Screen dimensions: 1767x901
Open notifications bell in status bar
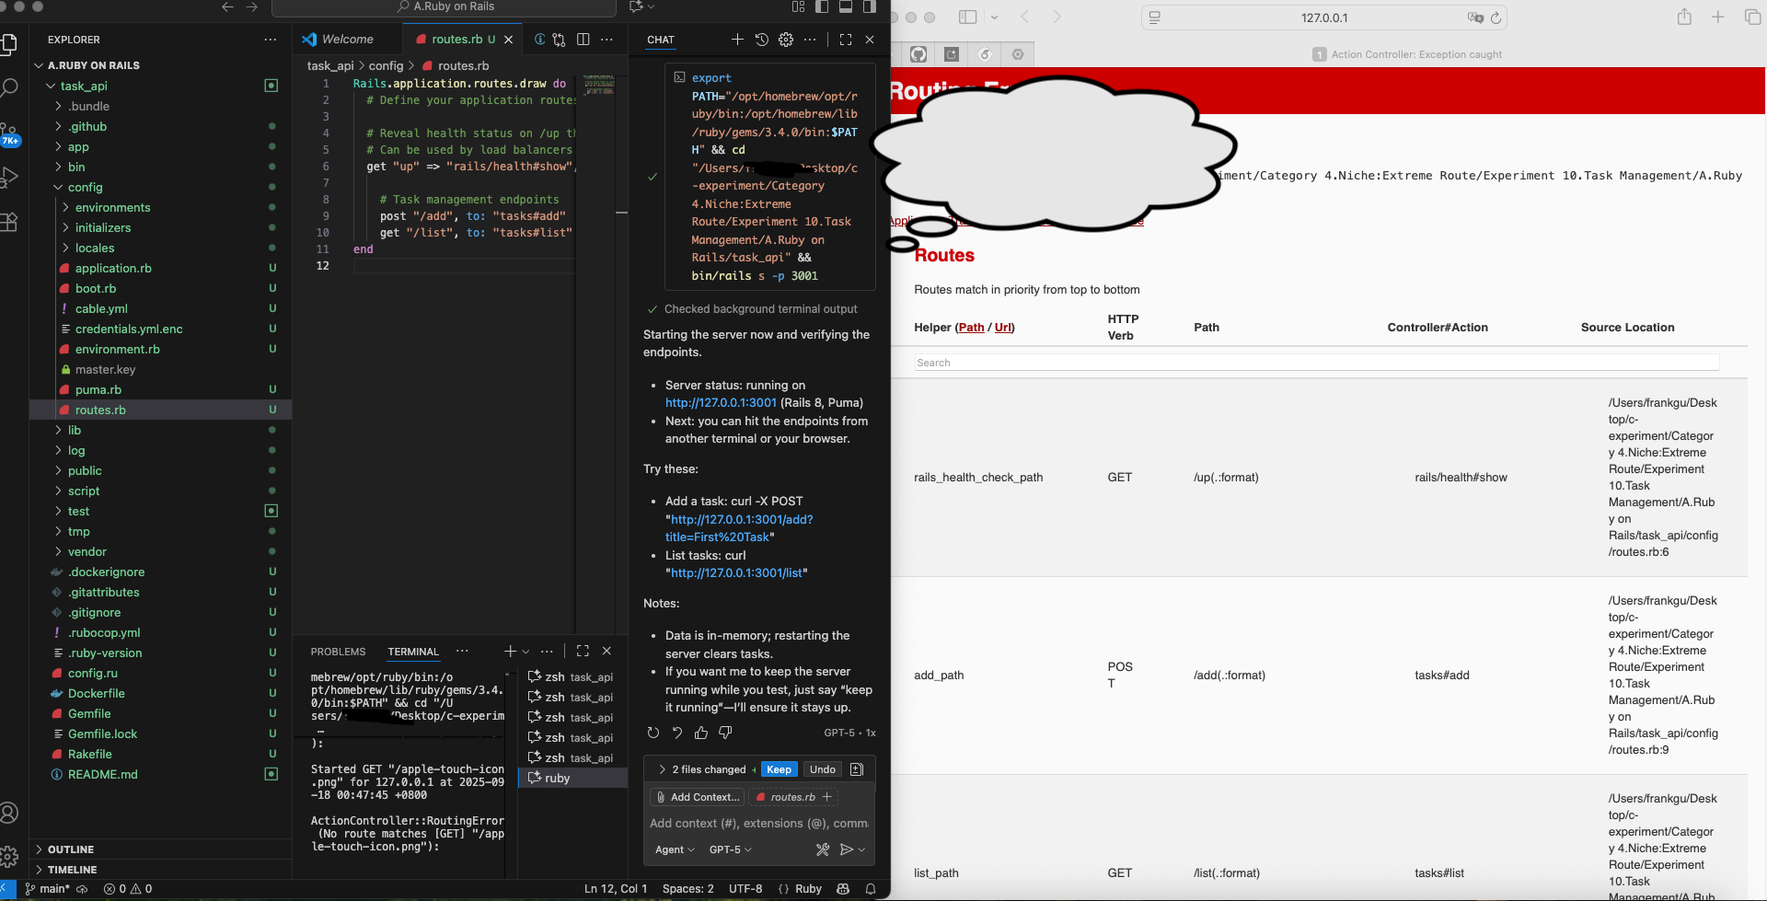pyautogui.click(x=870, y=889)
